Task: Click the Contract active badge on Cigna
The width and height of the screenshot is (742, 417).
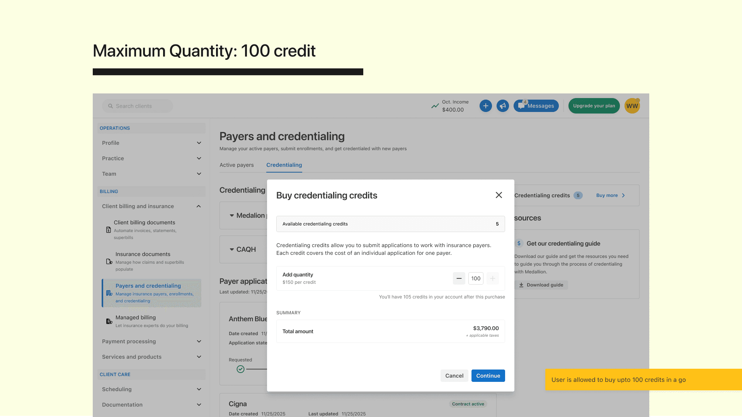Action: point(468,404)
